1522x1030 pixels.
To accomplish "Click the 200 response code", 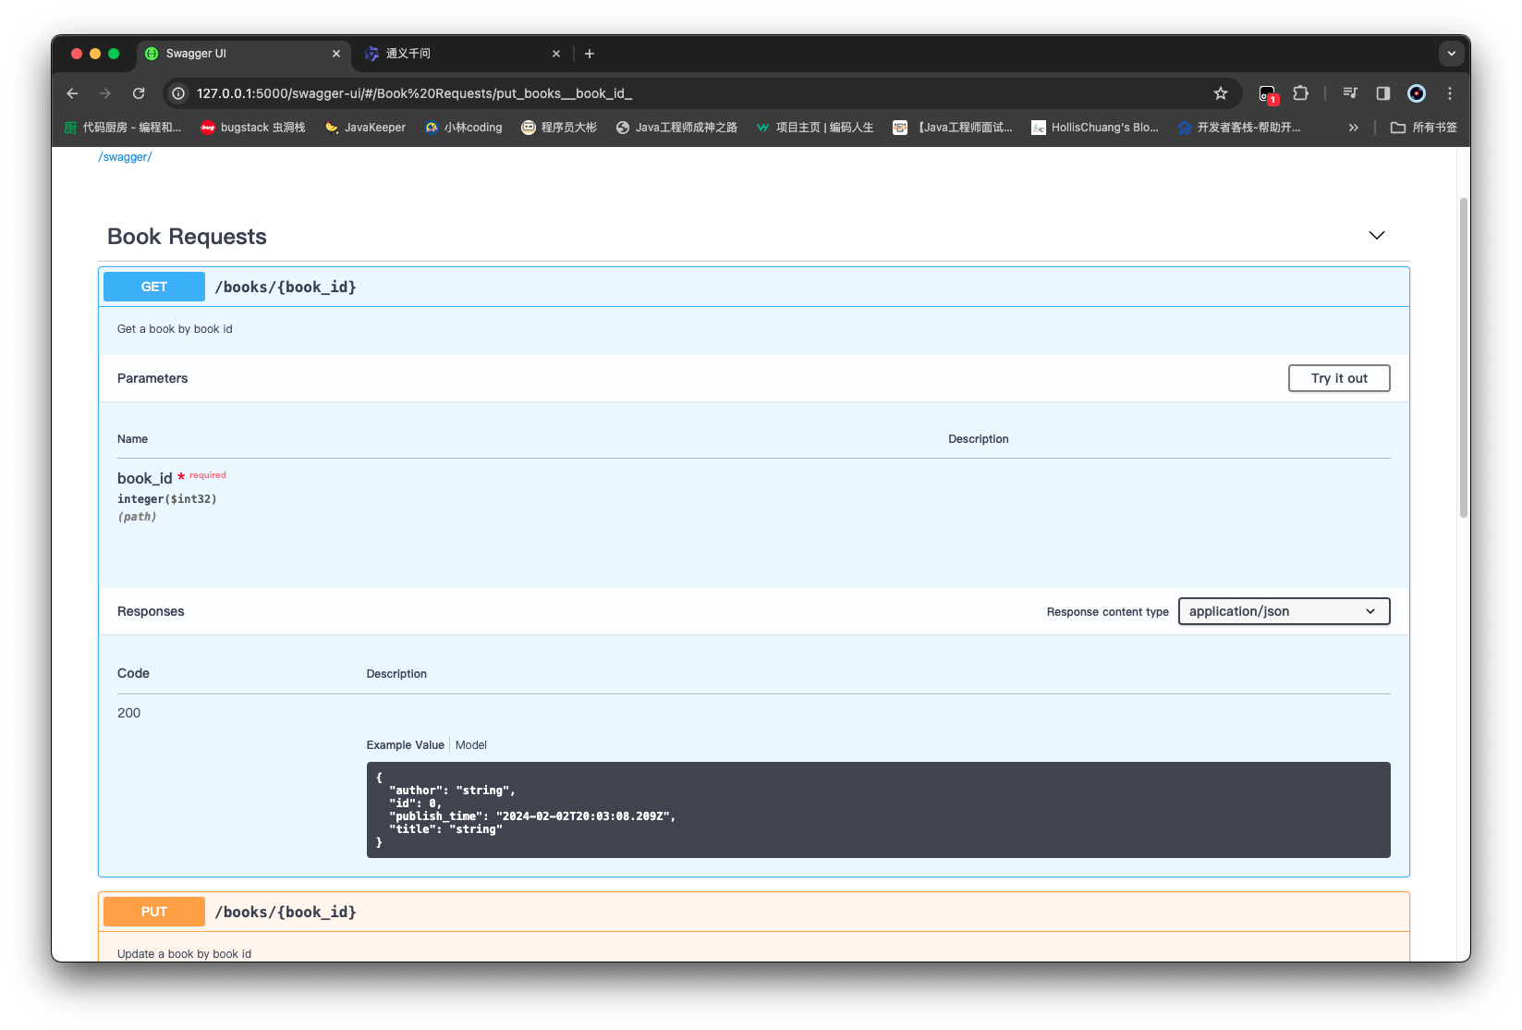I will click(x=129, y=713).
